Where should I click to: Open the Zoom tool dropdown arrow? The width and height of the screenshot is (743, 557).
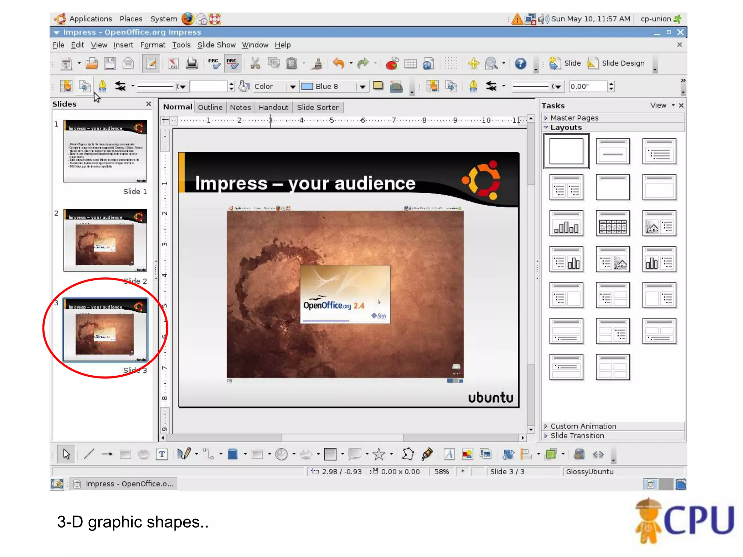pos(504,63)
